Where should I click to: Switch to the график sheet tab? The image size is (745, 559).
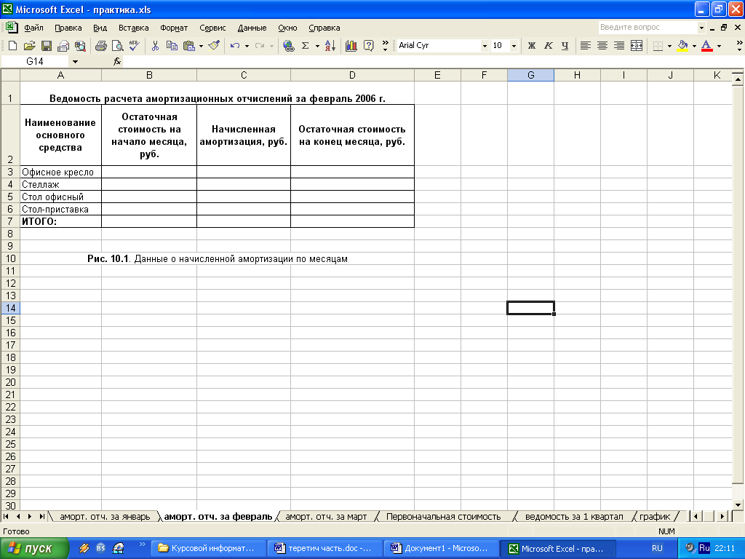655,517
